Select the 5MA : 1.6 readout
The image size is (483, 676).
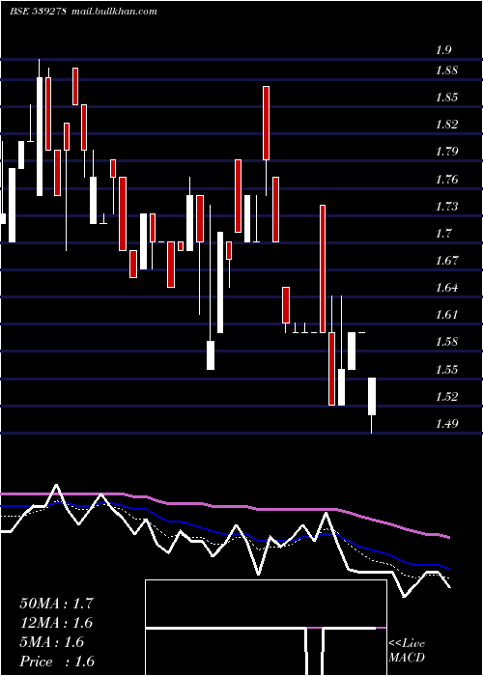(x=52, y=642)
